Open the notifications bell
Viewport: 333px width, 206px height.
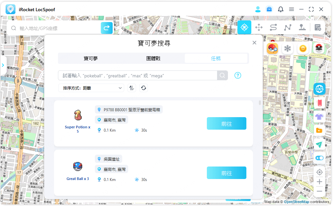click(x=281, y=9)
